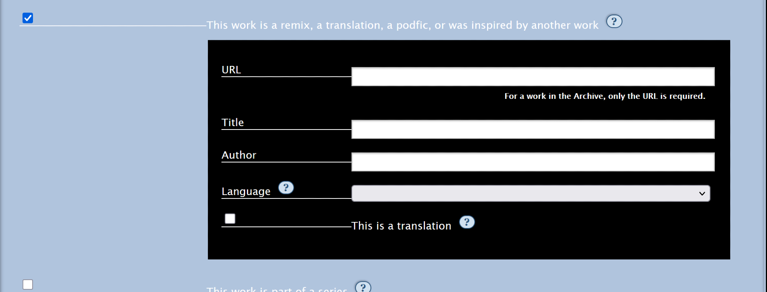Click the 'only the URL is required' hint
Viewport: 767px width, 292px height.
coord(604,96)
